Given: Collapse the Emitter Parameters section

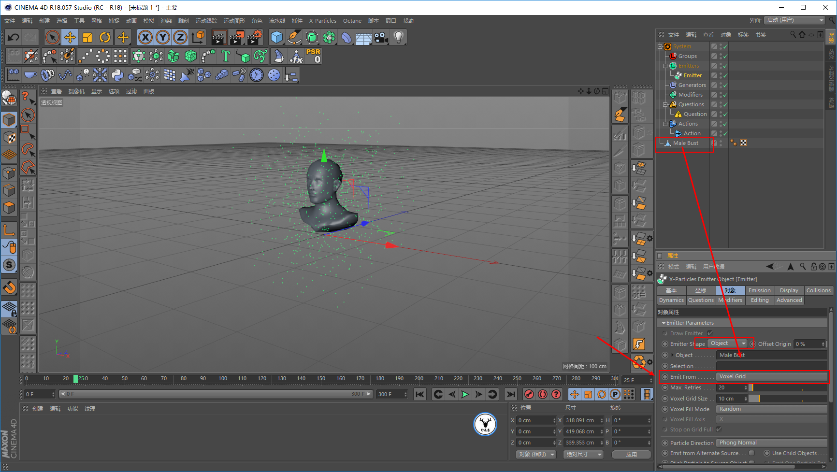Looking at the screenshot, I should click(x=664, y=322).
